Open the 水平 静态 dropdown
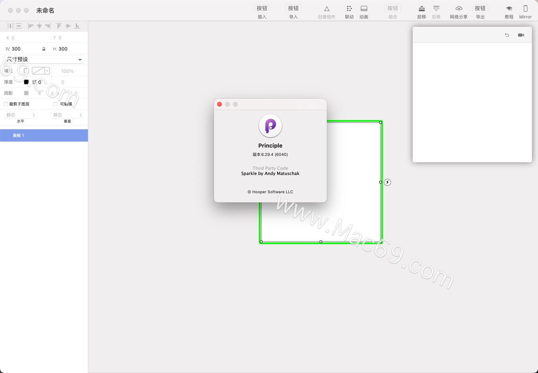The image size is (538, 373). click(20, 115)
